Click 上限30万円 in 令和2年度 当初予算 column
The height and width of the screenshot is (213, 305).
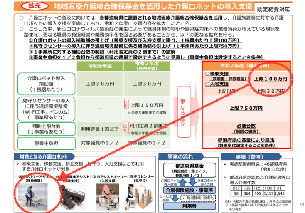tap(147, 84)
